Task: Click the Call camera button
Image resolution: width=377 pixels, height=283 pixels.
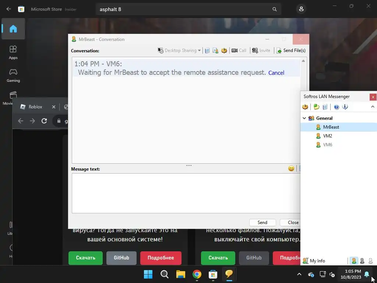Action: pos(239,50)
